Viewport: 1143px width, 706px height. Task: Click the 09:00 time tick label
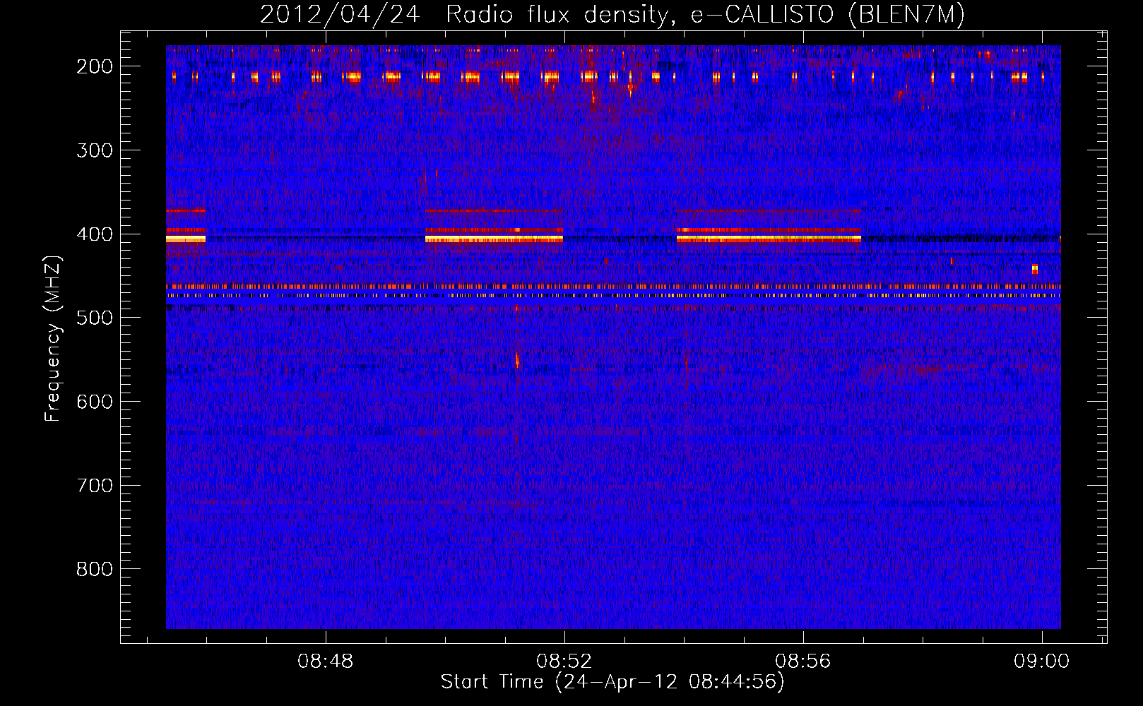tap(1042, 662)
